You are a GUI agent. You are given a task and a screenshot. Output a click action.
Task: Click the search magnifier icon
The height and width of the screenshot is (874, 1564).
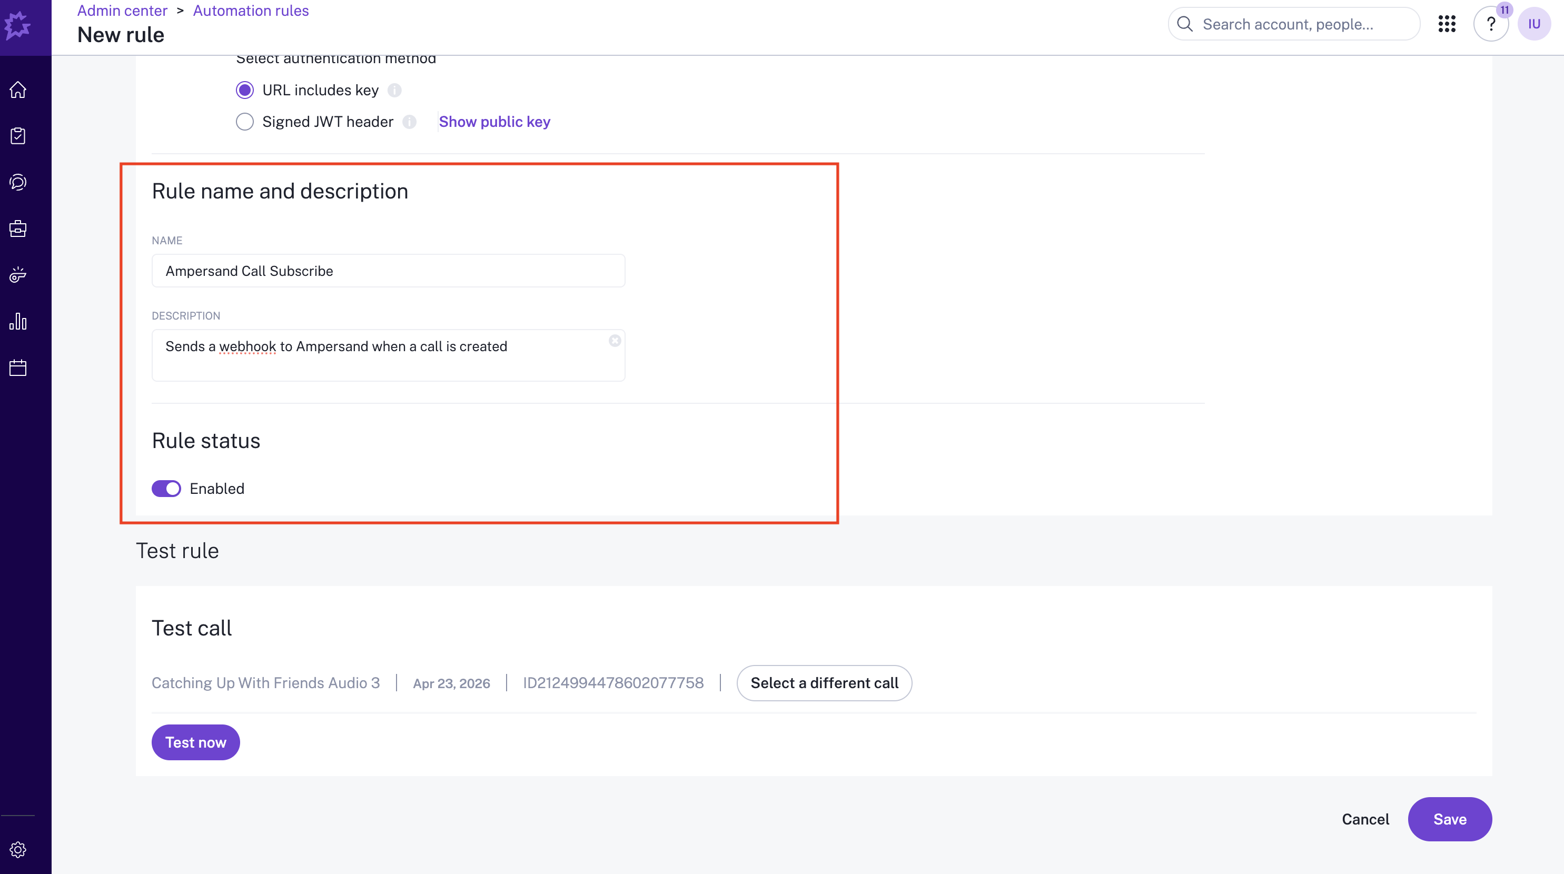tap(1184, 24)
